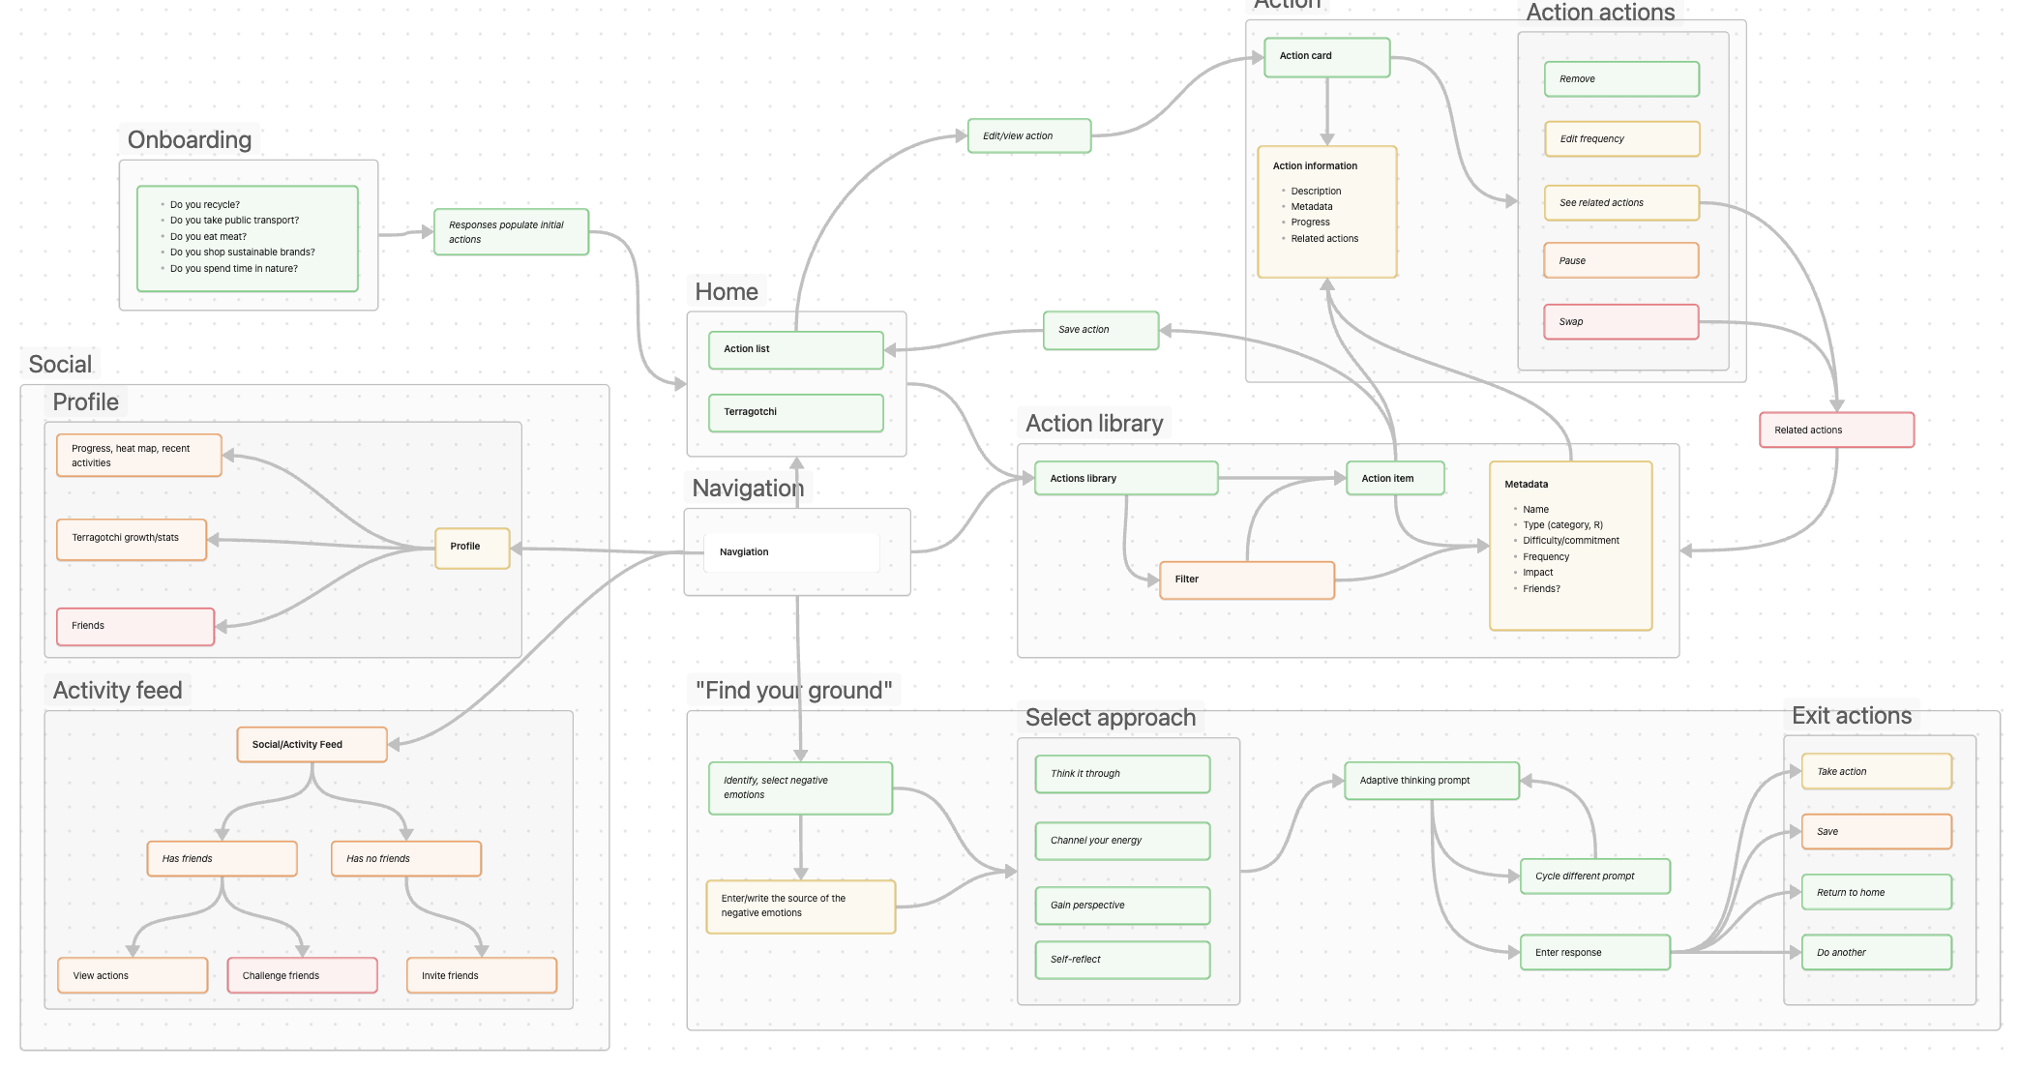
Task: Click the Remove node in Action actions
Action: coord(1620,78)
